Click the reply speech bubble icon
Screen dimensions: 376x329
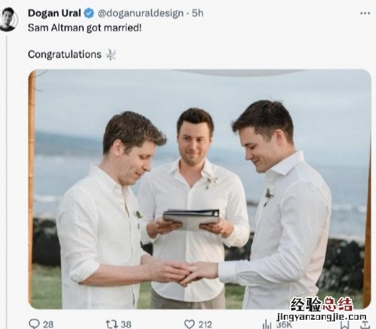[34, 324]
